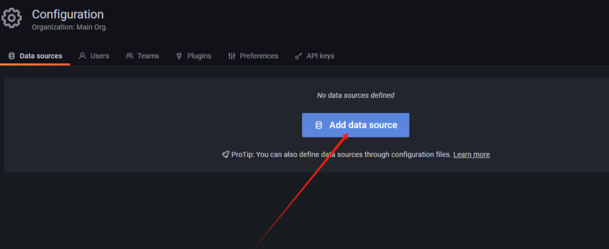The image size is (609, 249).
Task: Open the Data sources tab
Action: [35, 56]
